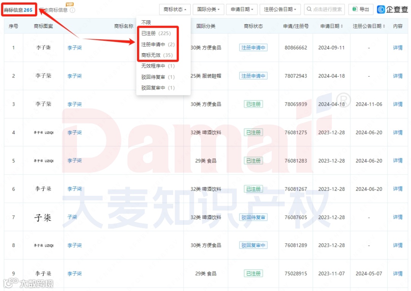Click the info icon beside 历史商标信息

click(73, 10)
